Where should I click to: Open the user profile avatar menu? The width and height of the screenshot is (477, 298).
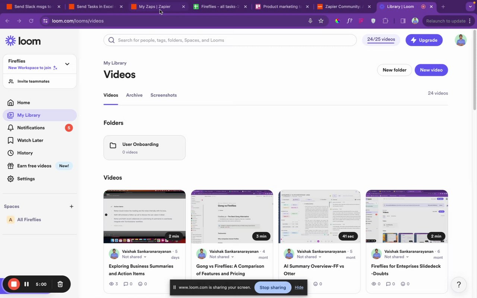click(461, 40)
